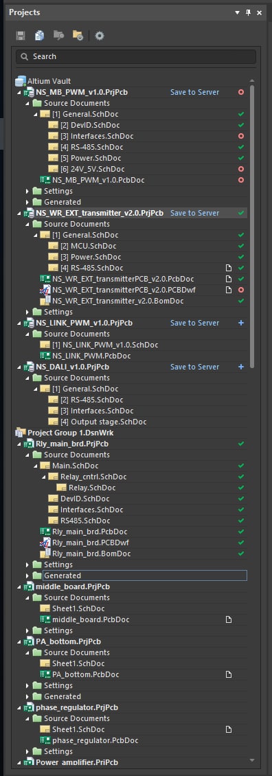Select the highlighted Generated folder under Rly_main_brd
This screenshot has width=272, height=776.
click(x=145, y=575)
